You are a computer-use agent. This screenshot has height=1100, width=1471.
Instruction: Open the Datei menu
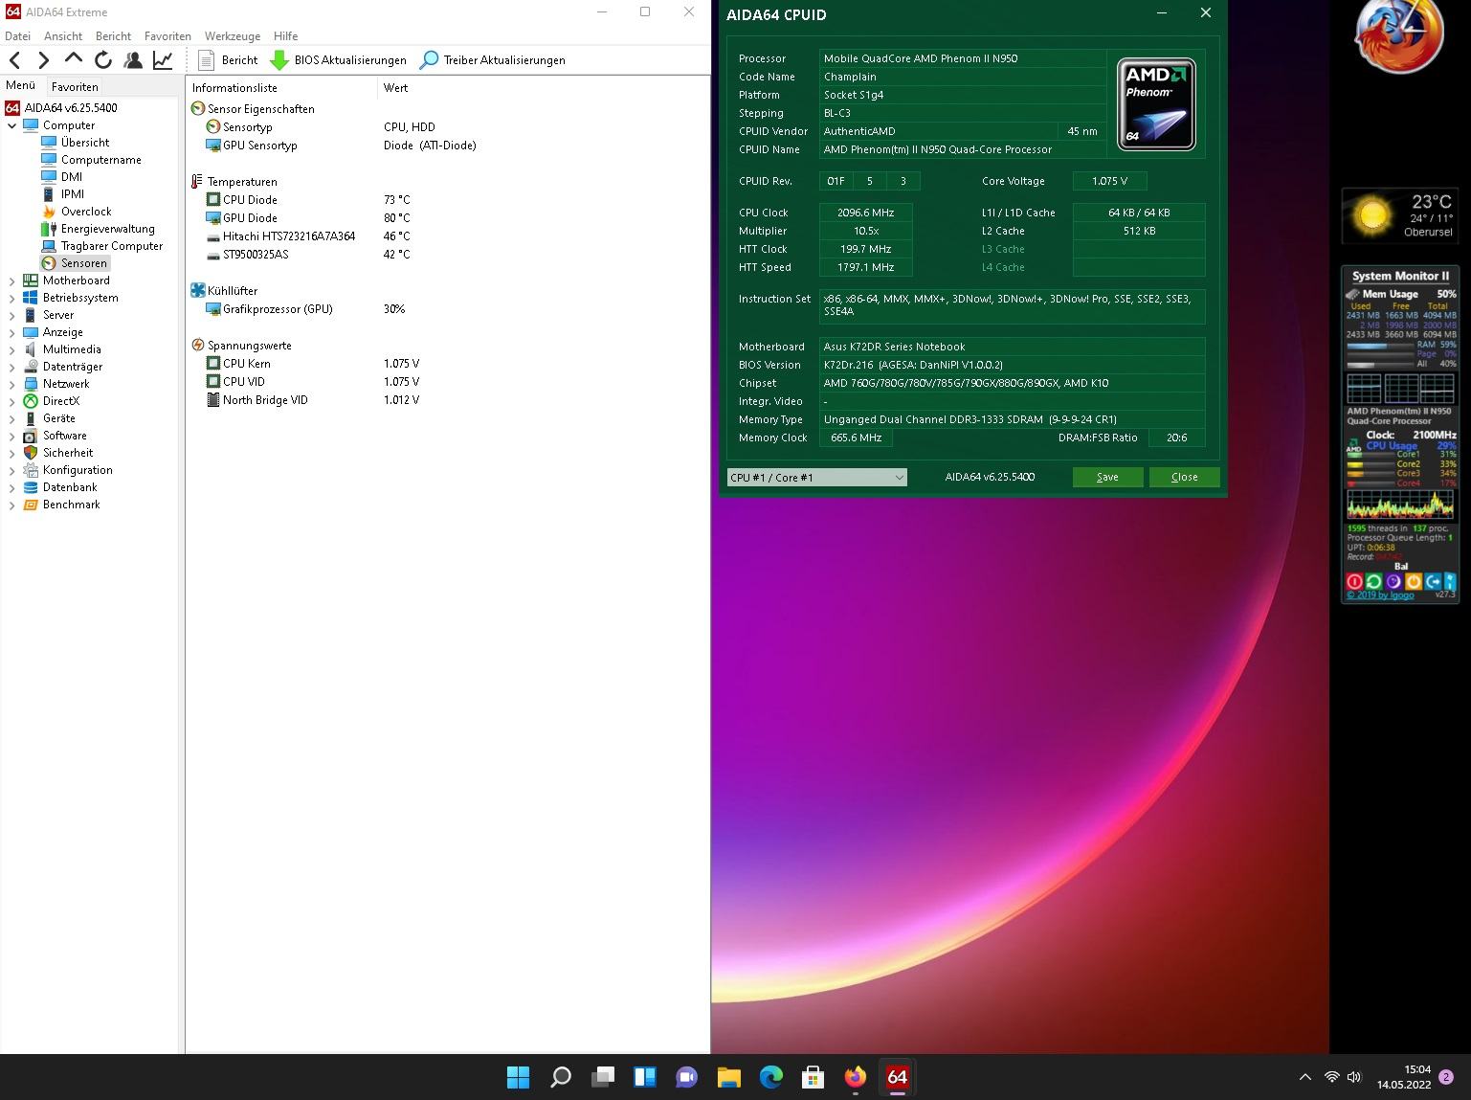coord(18,35)
